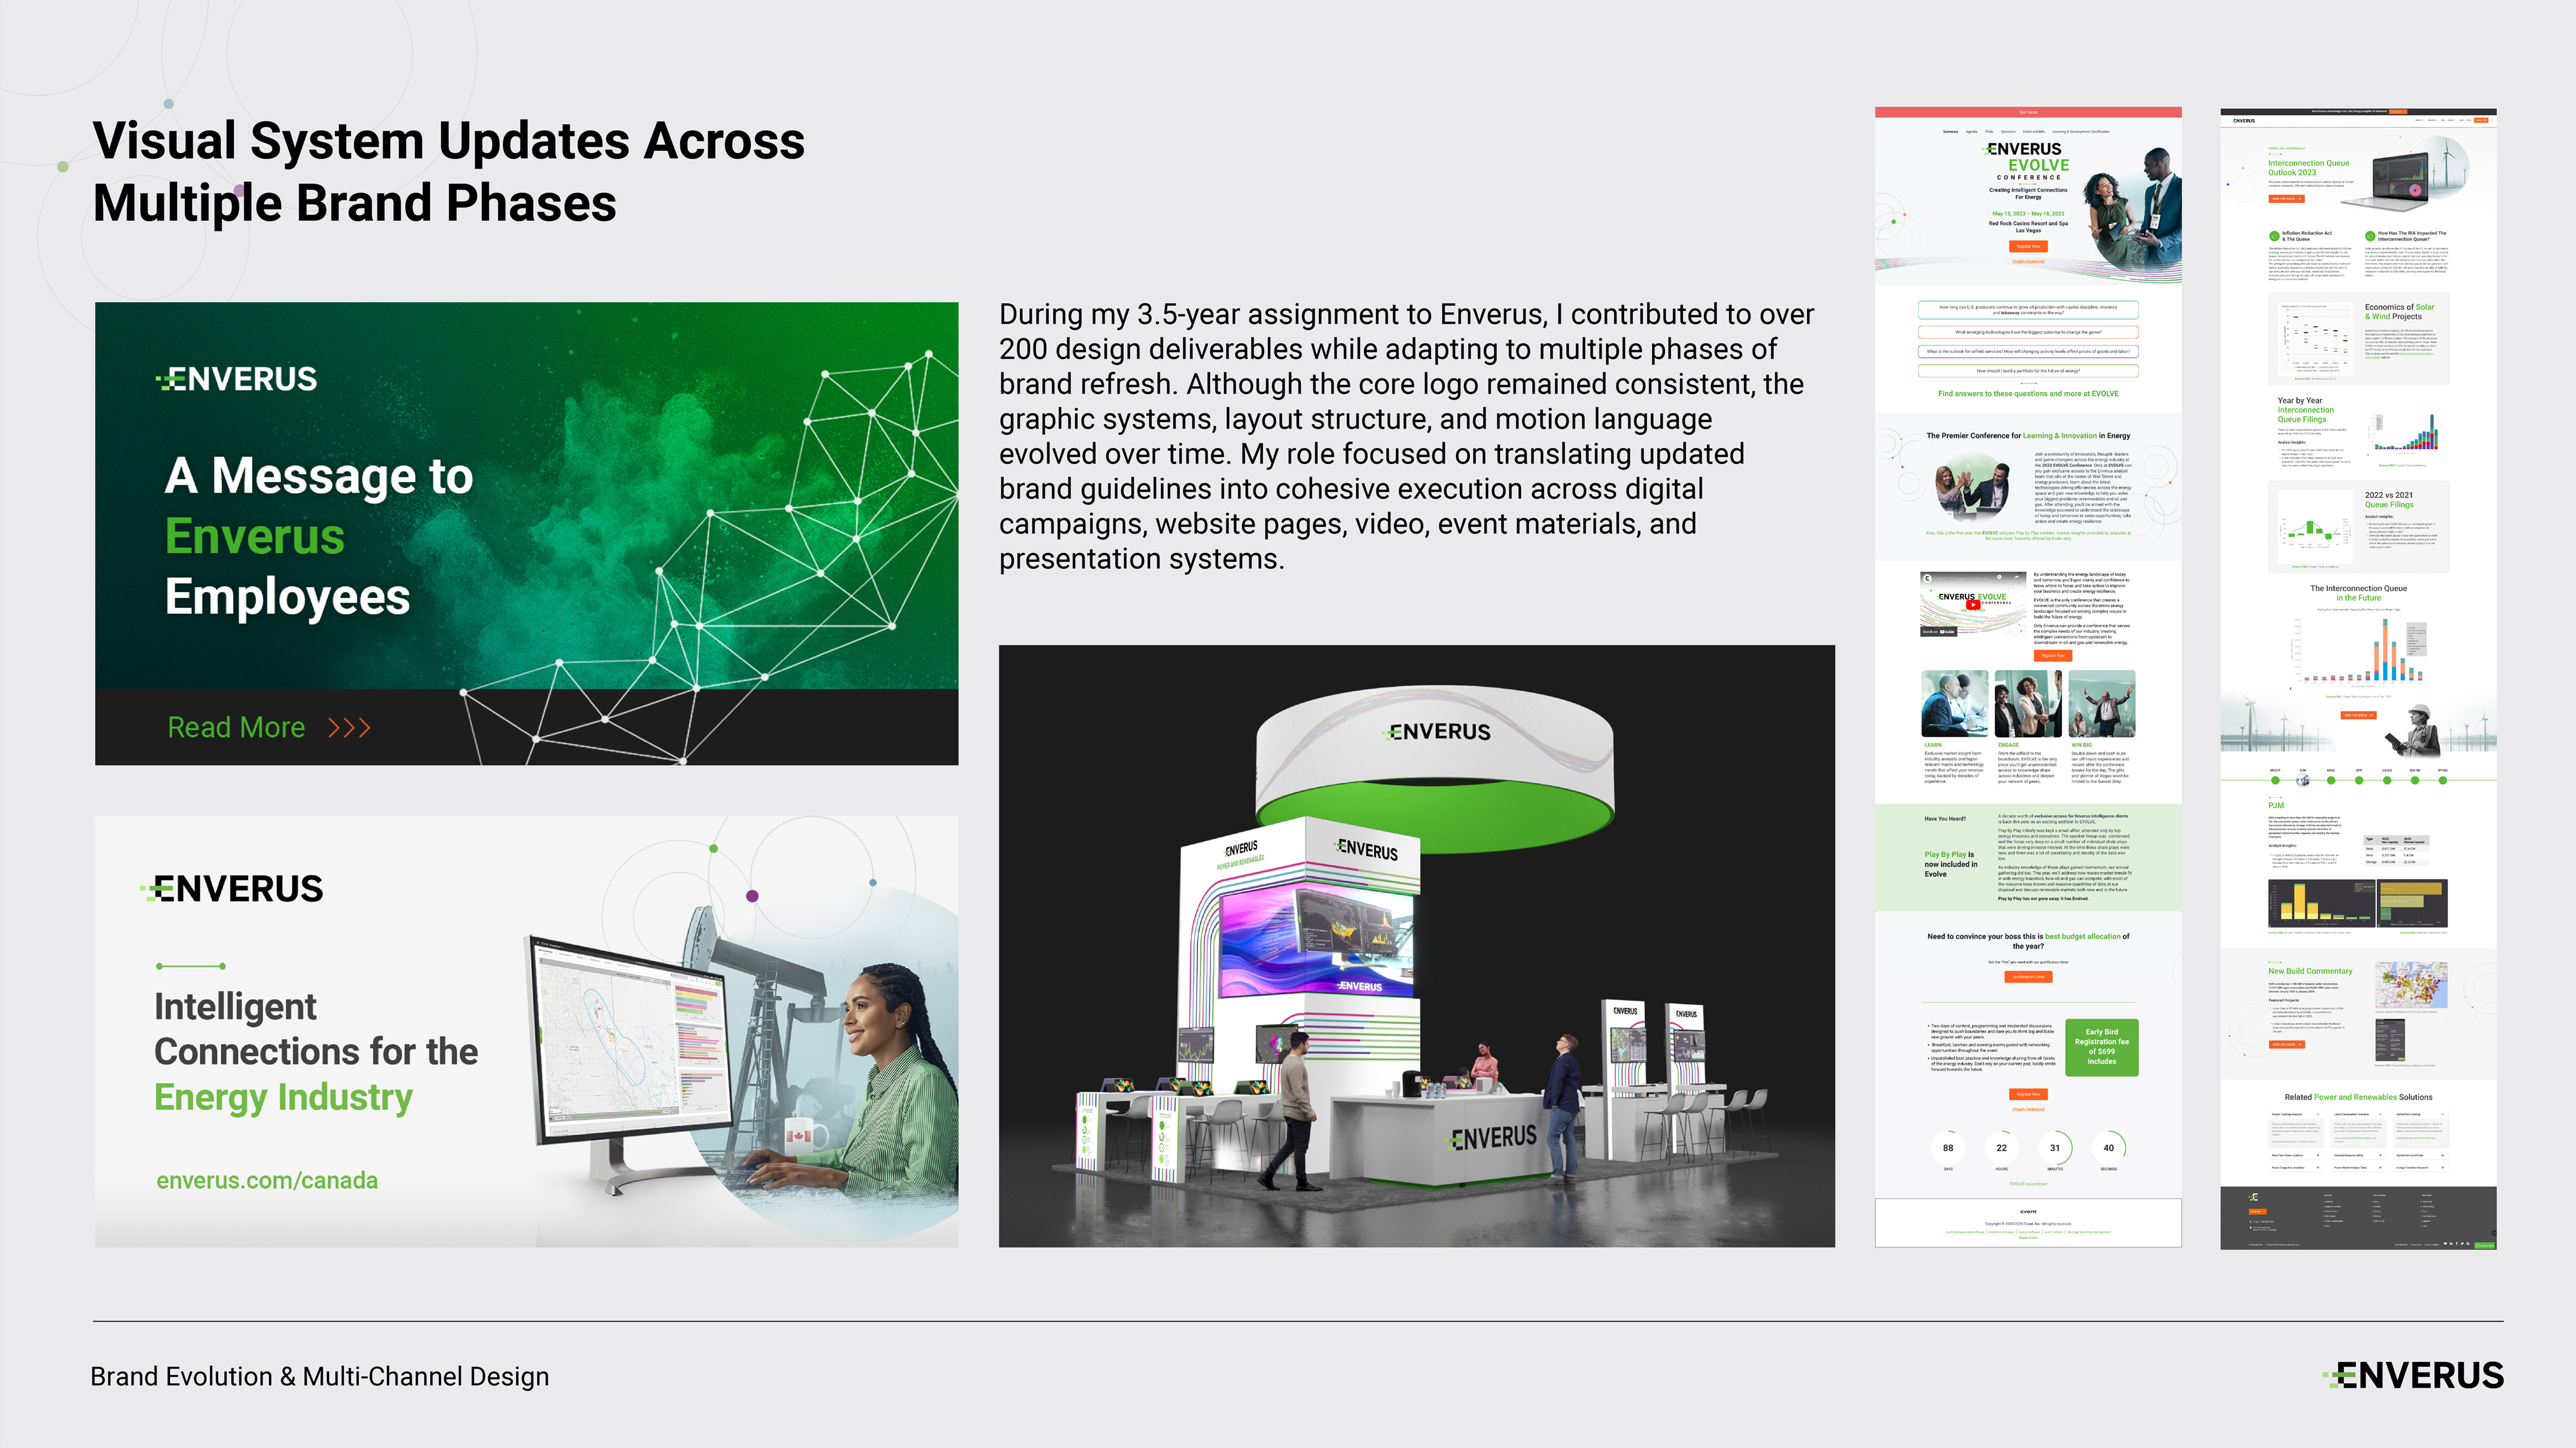Open the ENGAGE photo thumbnail

point(2028,703)
